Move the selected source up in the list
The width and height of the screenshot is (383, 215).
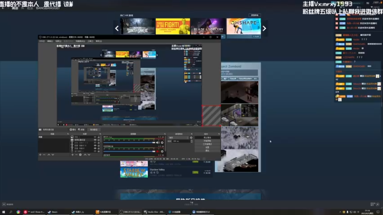(85, 155)
